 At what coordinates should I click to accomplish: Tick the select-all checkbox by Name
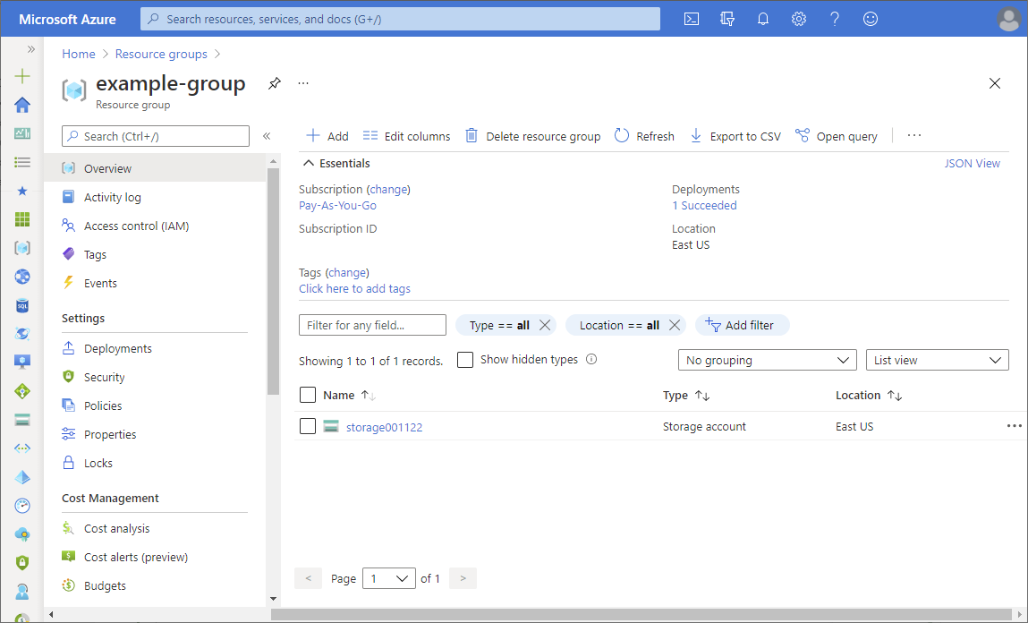(308, 395)
